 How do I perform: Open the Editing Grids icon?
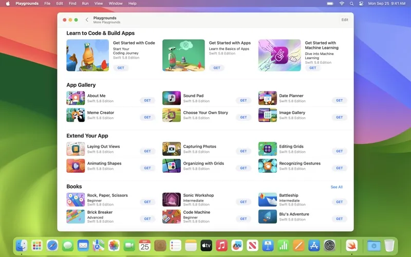pyautogui.click(x=267, y=149)
